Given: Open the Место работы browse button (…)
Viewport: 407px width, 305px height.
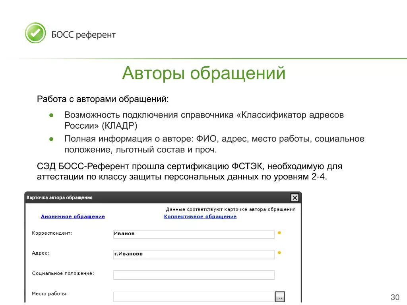Looking at the screenshot, I should click(x=280, y=297).
